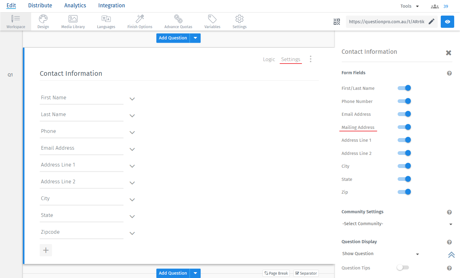Click the QR code icon
The width and height of the screenshot is (460, 278).
(337, 22)
